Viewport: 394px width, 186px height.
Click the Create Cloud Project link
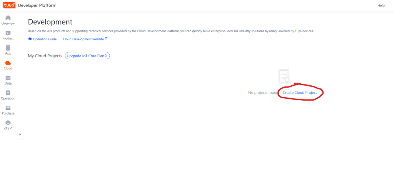click(x=300, y=93)
